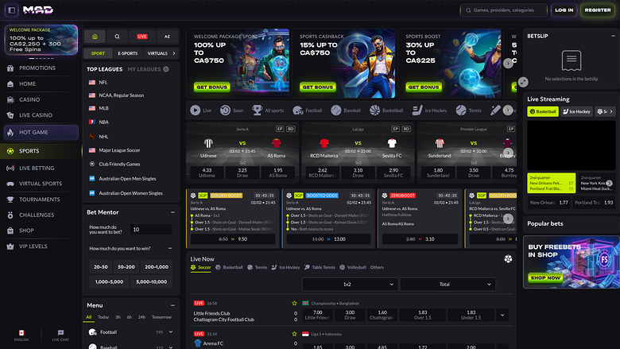Toggle the sidebar collapse icon beside MAD logo
This screenshot has height=349, width=620.
coord(12,10)
